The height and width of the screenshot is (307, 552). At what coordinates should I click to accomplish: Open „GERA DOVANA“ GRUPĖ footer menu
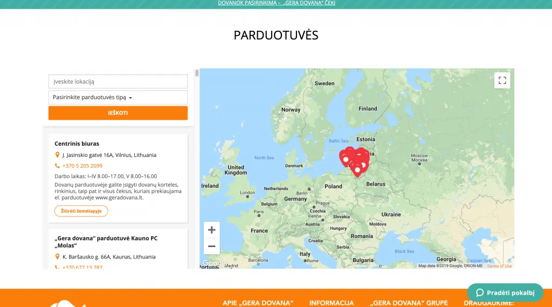point(409,303)
